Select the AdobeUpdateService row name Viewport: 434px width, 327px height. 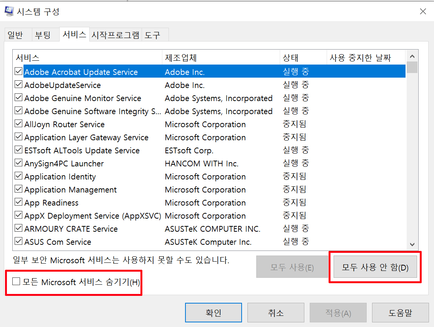coord(63,85)
